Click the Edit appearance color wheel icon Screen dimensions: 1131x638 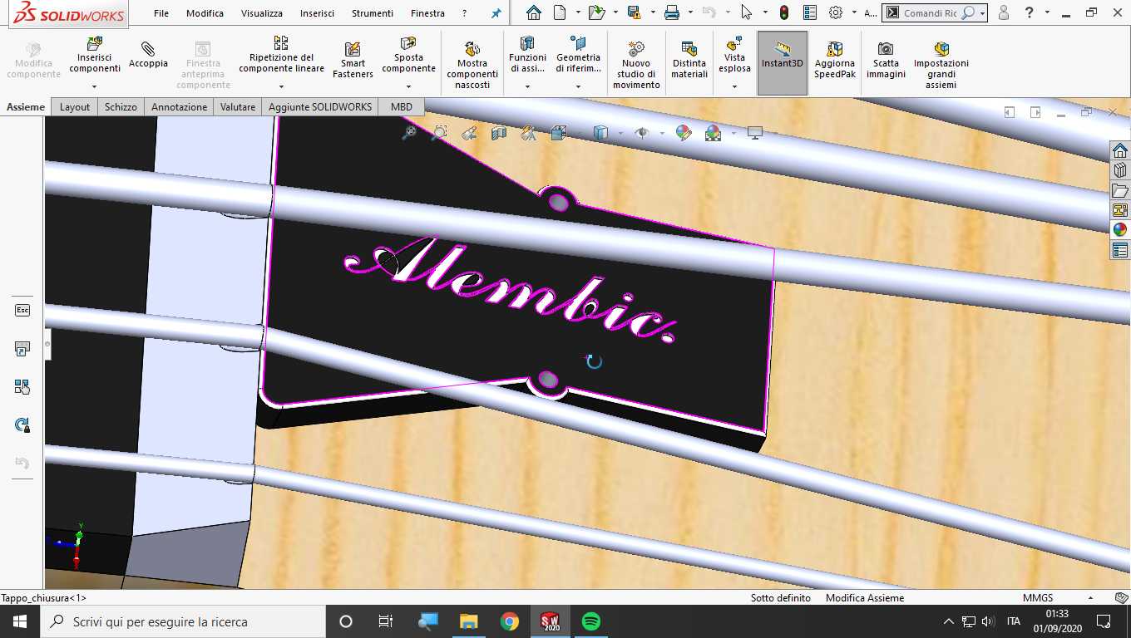[684, 133]
